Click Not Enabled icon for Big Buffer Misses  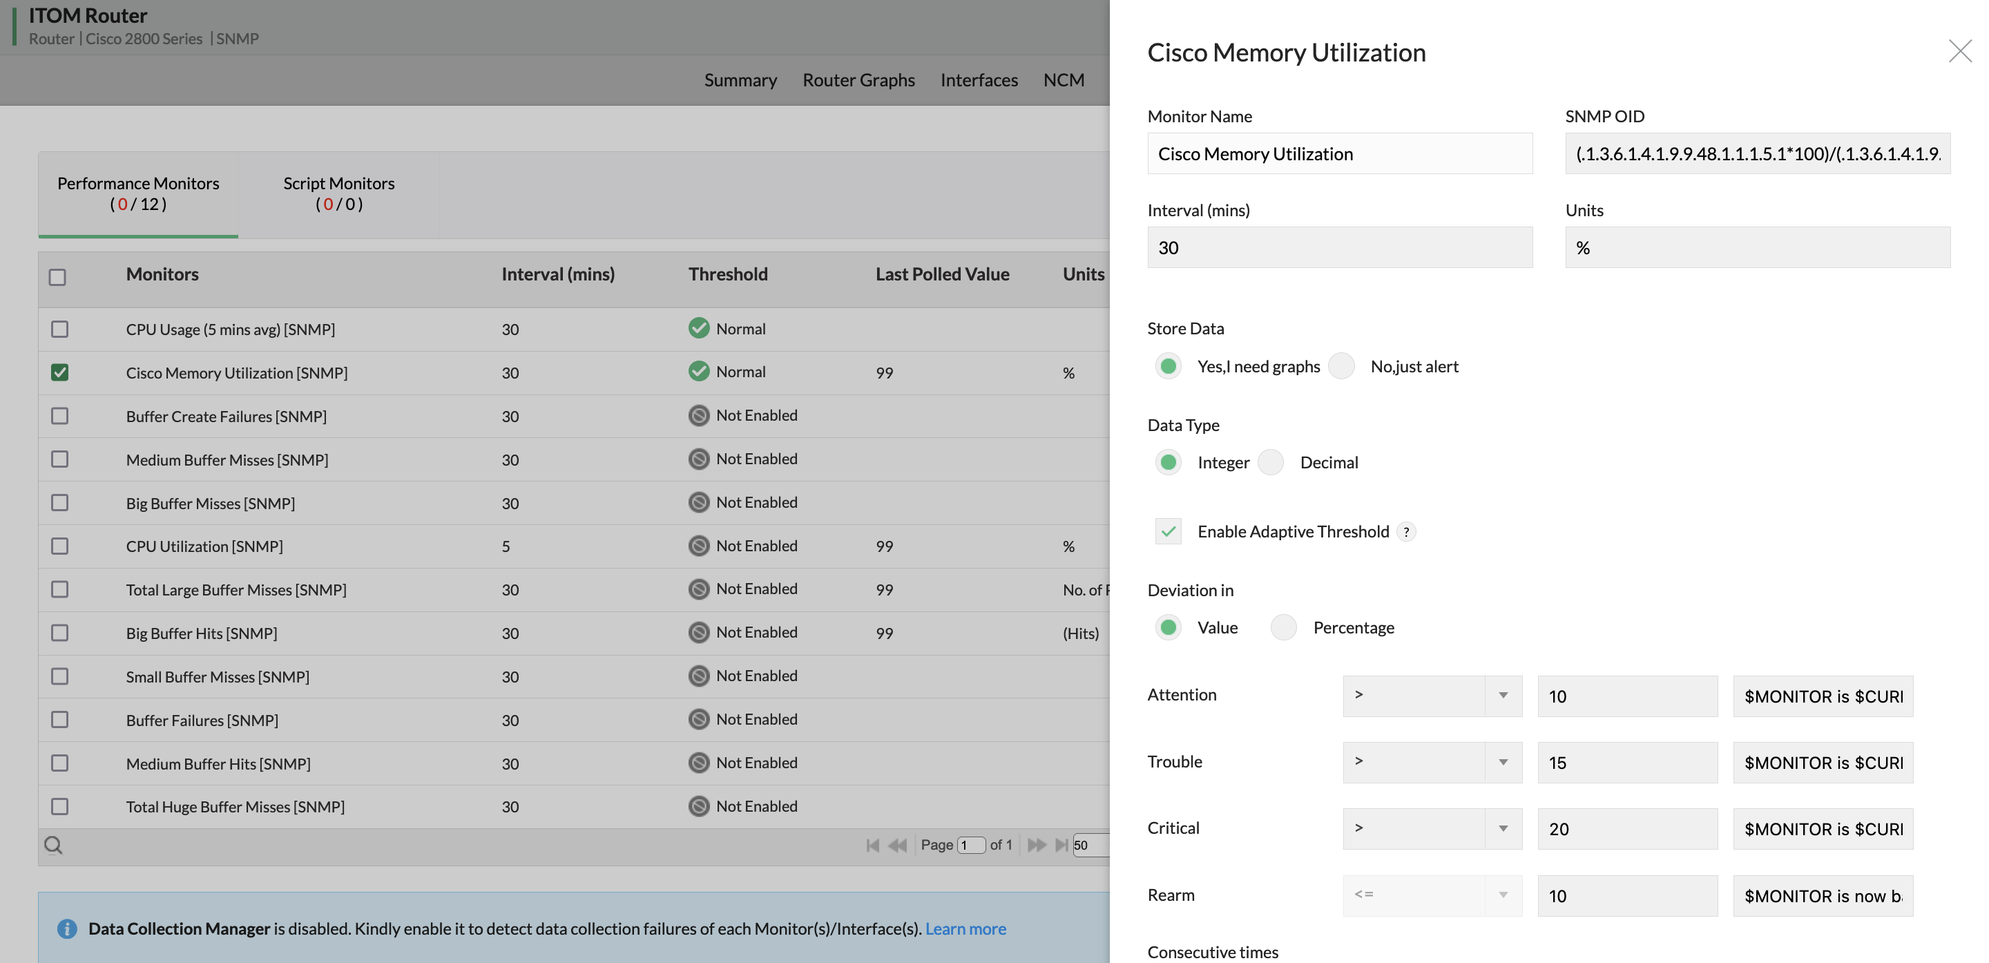click(699, 502)
